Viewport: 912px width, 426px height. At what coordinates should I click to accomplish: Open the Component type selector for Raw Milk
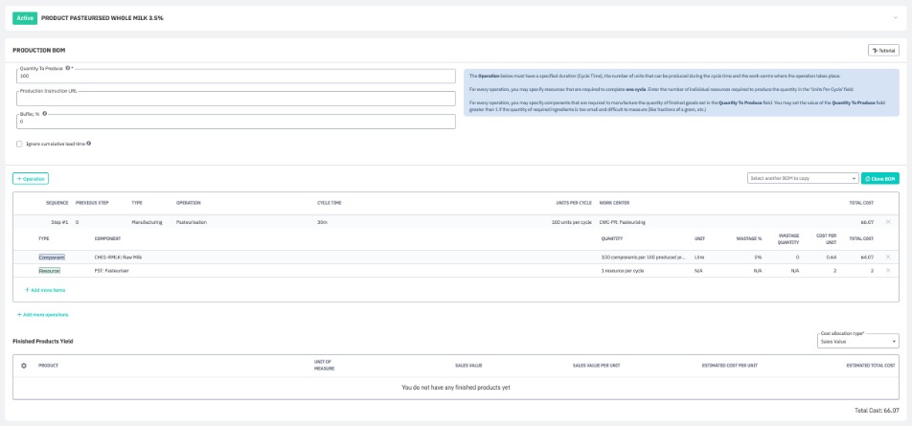point(51,257)
